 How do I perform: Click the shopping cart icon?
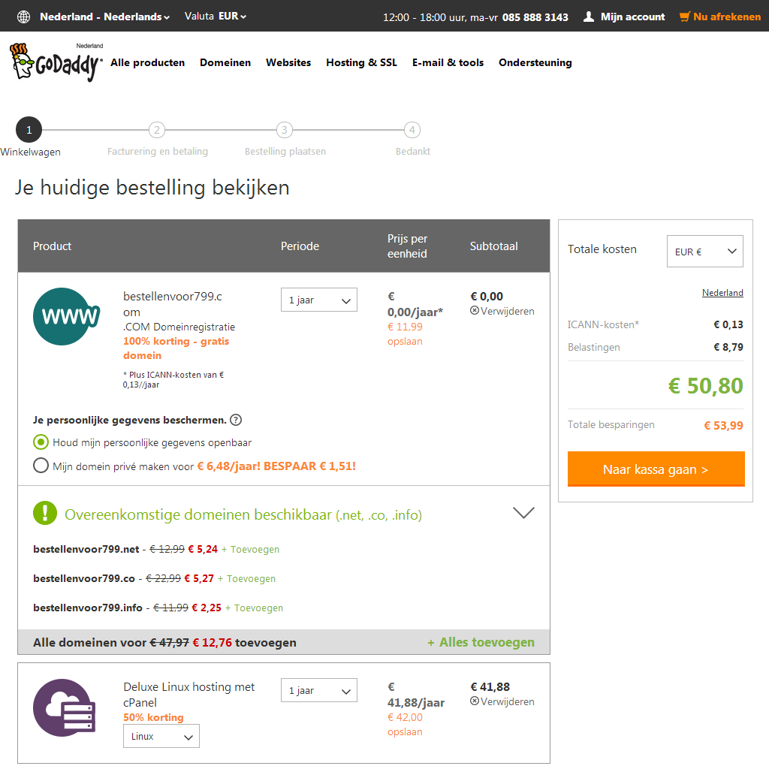coord(684,17)
